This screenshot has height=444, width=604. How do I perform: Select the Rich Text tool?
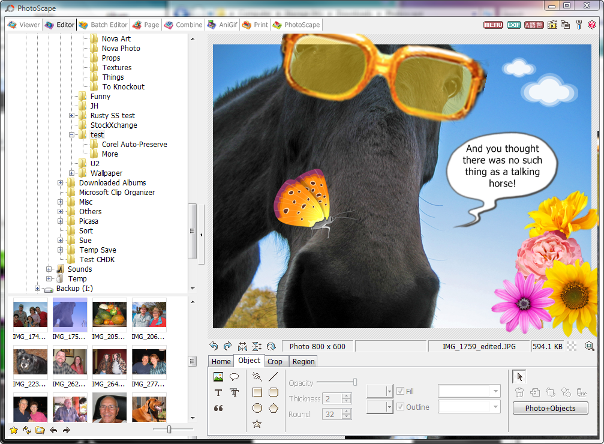[234, 393]
